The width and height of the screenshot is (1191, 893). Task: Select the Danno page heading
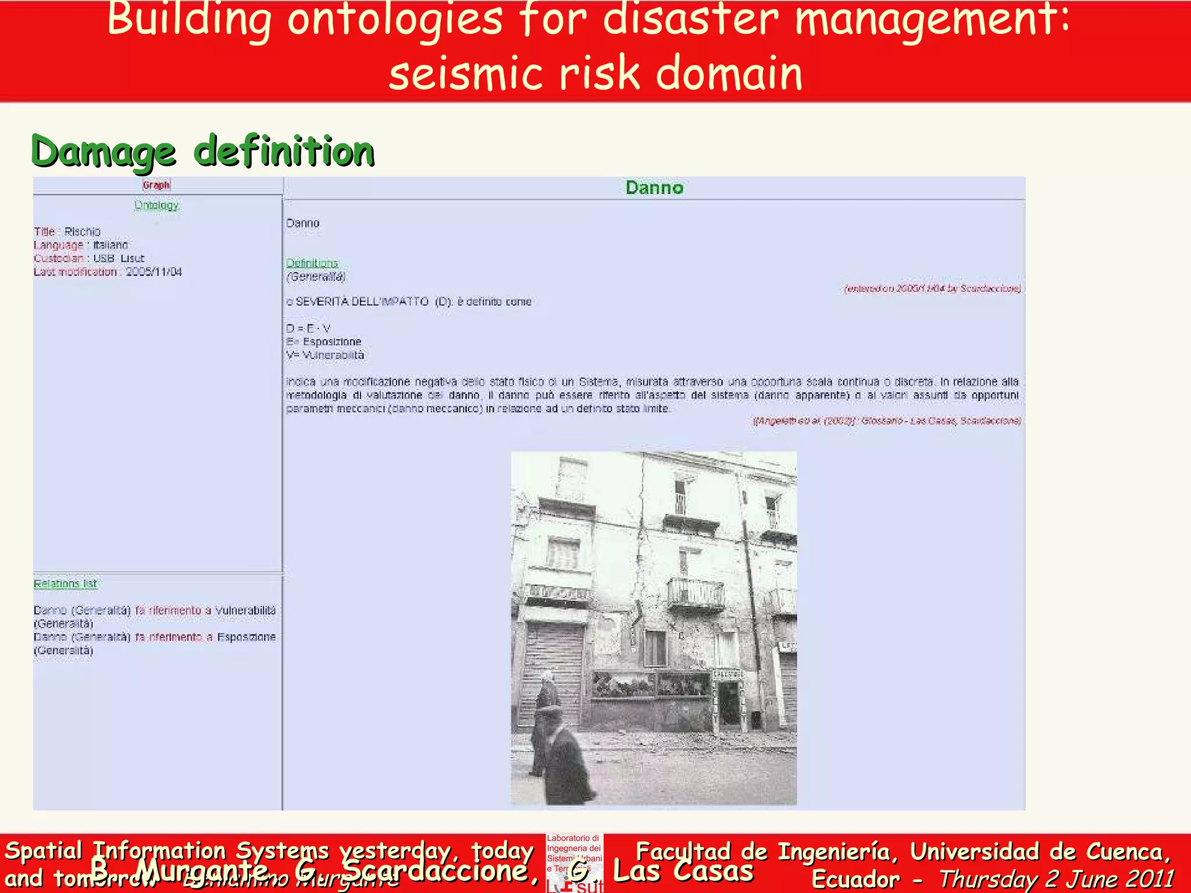[654, 188]
